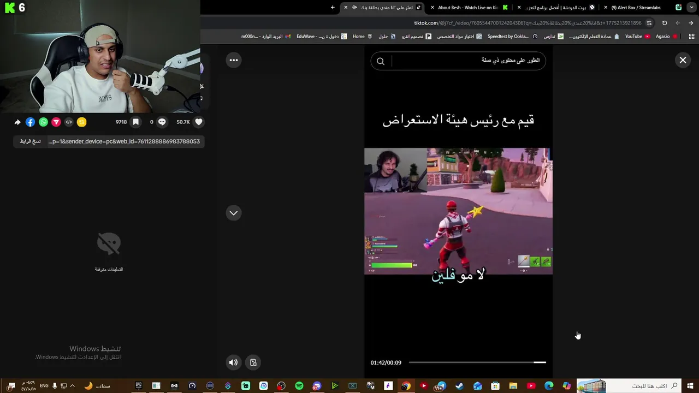Share the video to Facebook
Image resolution: width=699 pixels, height=393 pixels.
pos(30,122)
